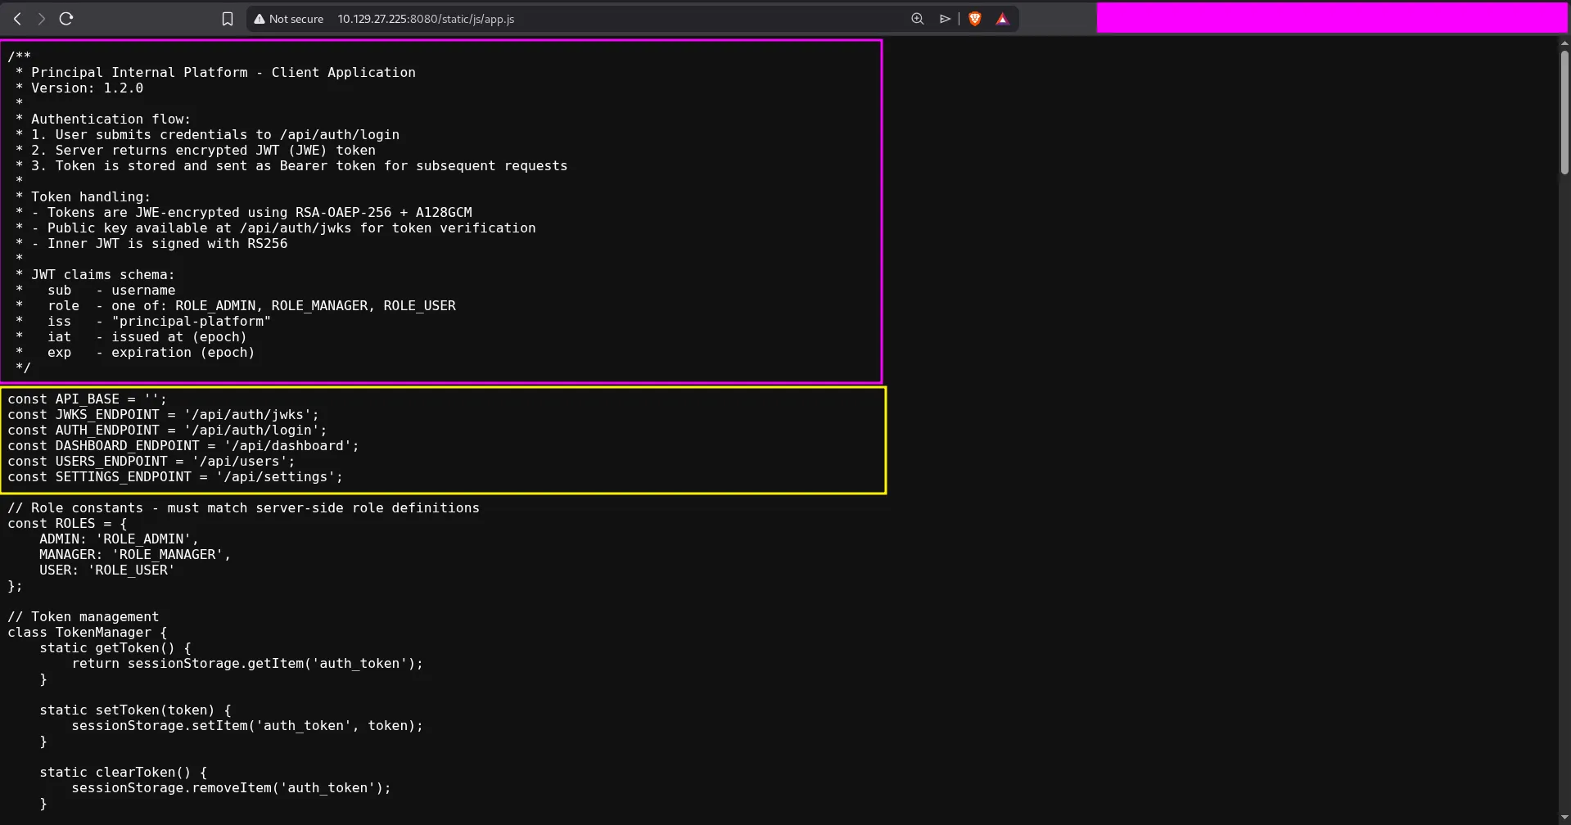Click the browser back arrow
The width and height of the screenshot is (1571, 825).
(17, 19)
